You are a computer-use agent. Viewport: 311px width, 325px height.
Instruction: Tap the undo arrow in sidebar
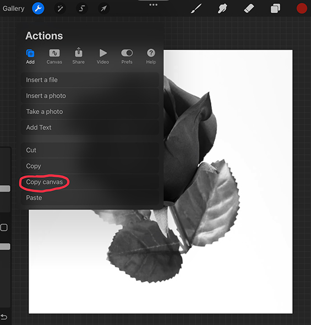(x=4, y=317)
